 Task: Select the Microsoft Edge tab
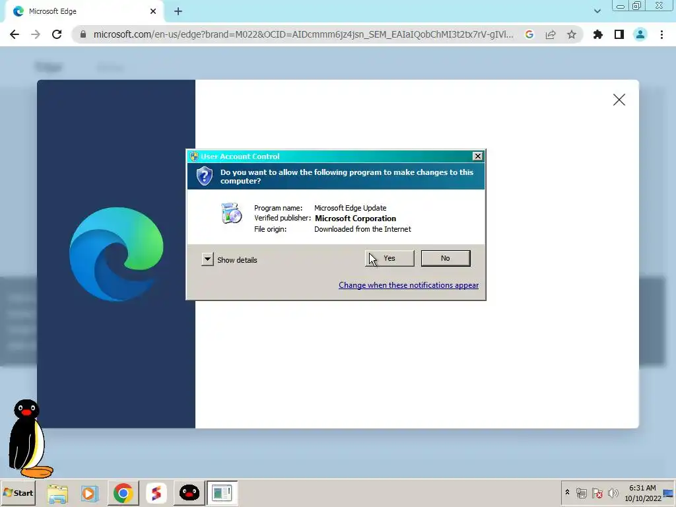tap(84, 12)
